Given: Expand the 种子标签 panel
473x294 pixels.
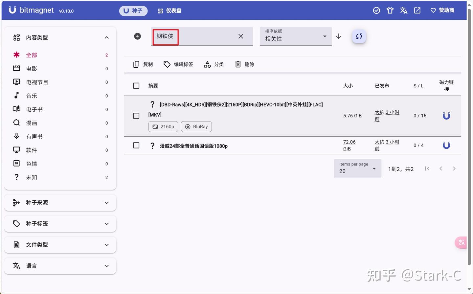Looking at the screenshot, I should click(x=60, y=224).
